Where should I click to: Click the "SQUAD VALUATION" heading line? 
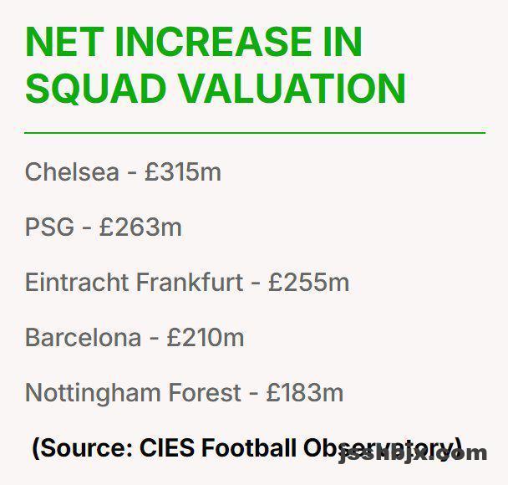tap(215, 88)
